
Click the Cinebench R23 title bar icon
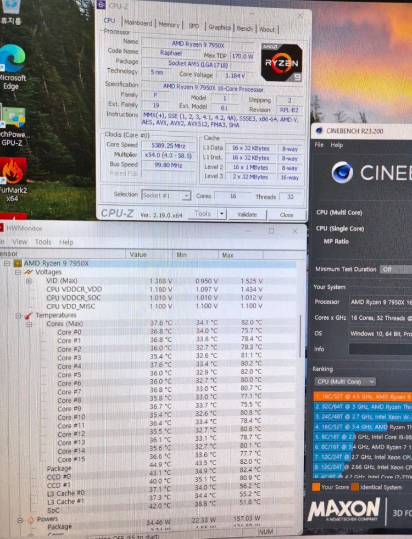(x=319, y=131)
